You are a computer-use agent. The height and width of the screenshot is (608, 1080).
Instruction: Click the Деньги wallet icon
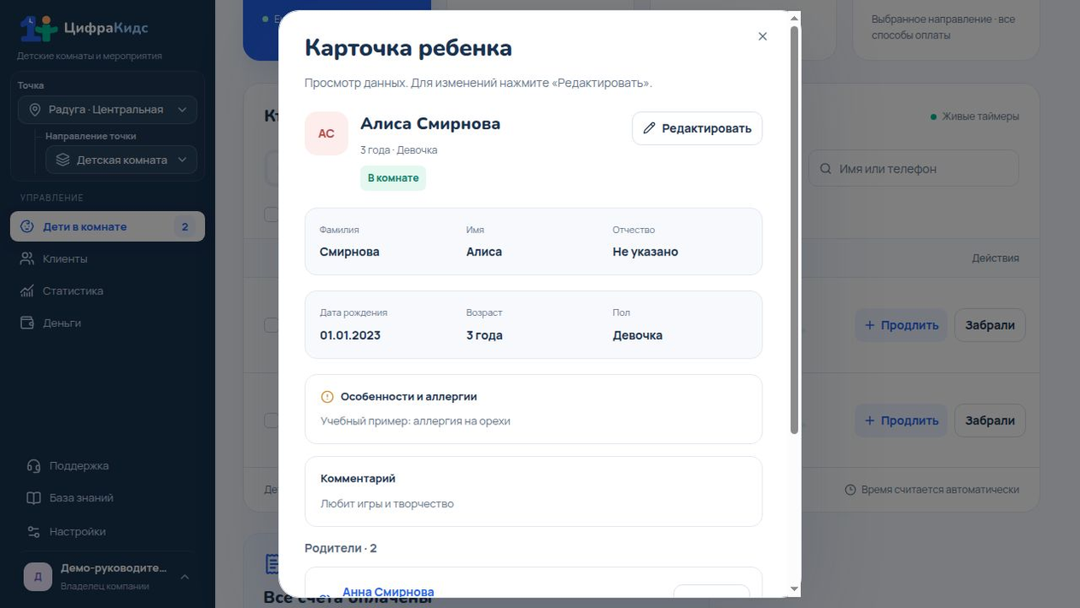coord(26,323)
